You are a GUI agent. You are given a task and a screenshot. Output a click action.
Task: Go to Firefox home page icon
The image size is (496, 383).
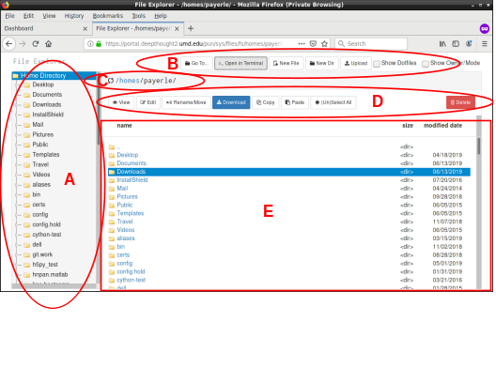point(49,43)
